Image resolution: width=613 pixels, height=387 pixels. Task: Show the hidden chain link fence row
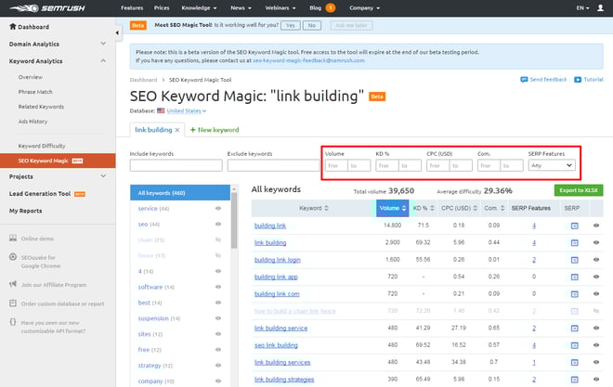click(x=596, y=311)
